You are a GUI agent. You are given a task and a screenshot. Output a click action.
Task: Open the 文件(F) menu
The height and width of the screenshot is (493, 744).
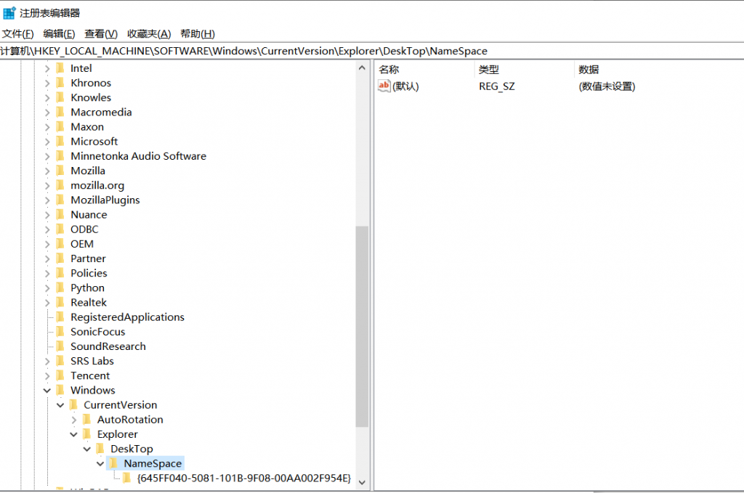(x=18, y=33)
